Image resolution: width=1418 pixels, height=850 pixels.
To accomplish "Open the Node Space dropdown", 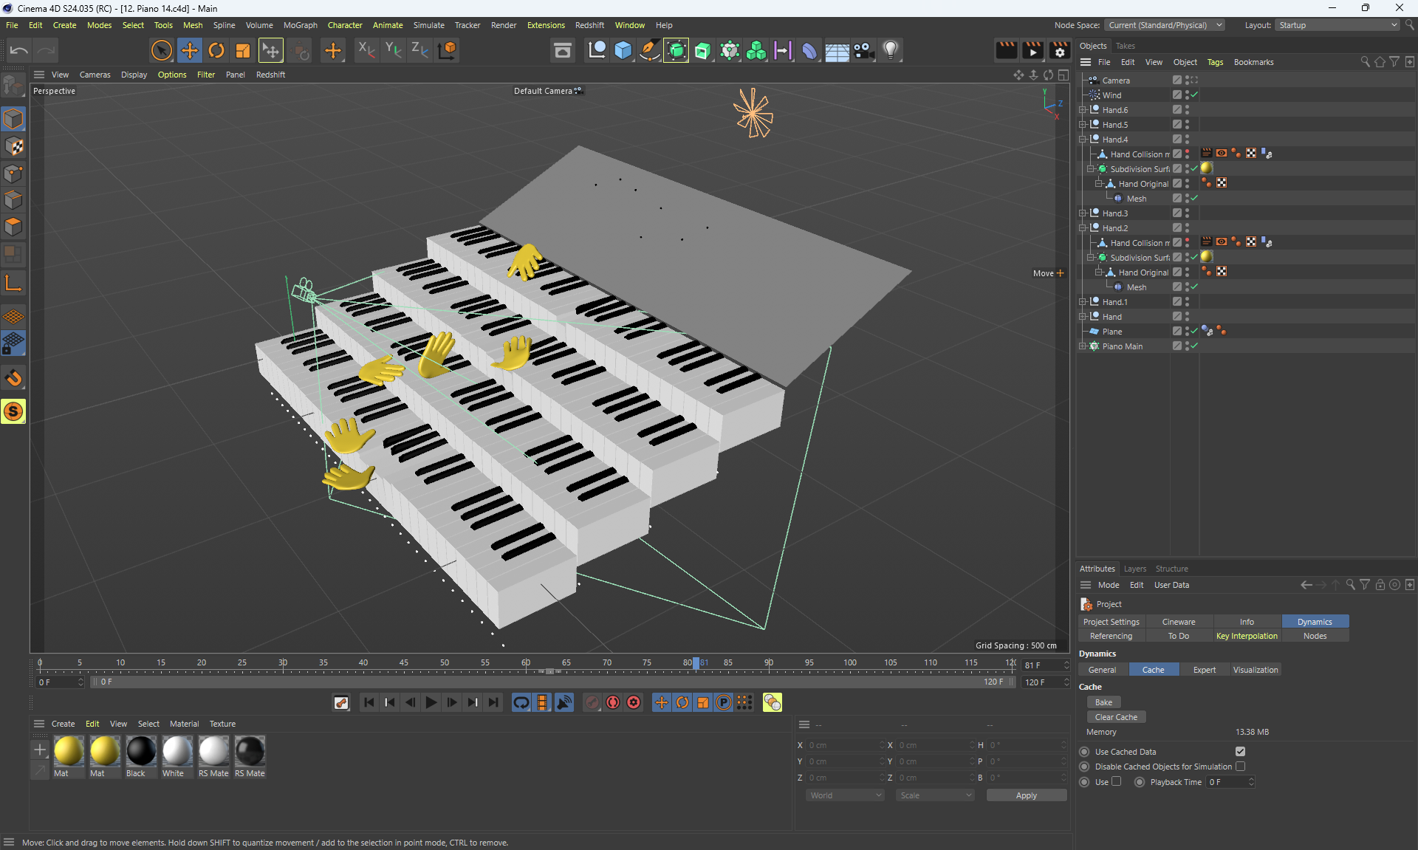I will coord(1165,25).
